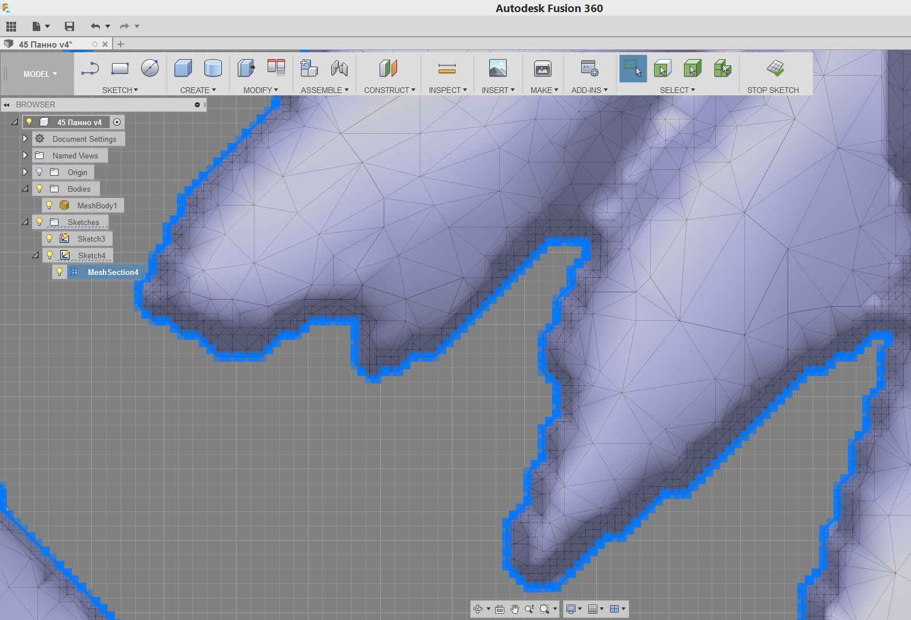Activate the Measure ruler tool
Viewport: 911px width, 620px height.
pyautogui.click(x=447, y=68)
